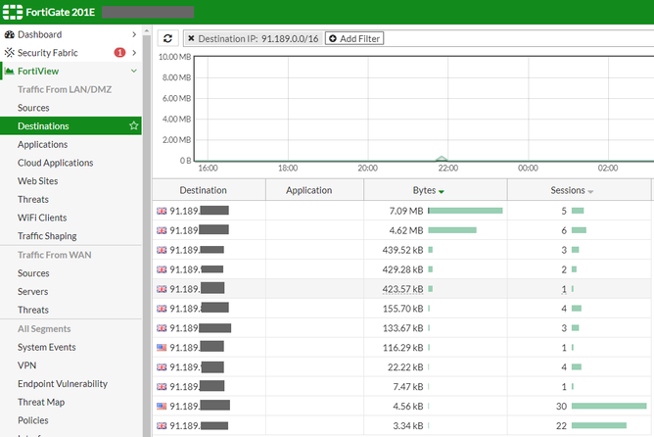
Task: Open Cloud Applications in the sidebar
Action: 55,163
